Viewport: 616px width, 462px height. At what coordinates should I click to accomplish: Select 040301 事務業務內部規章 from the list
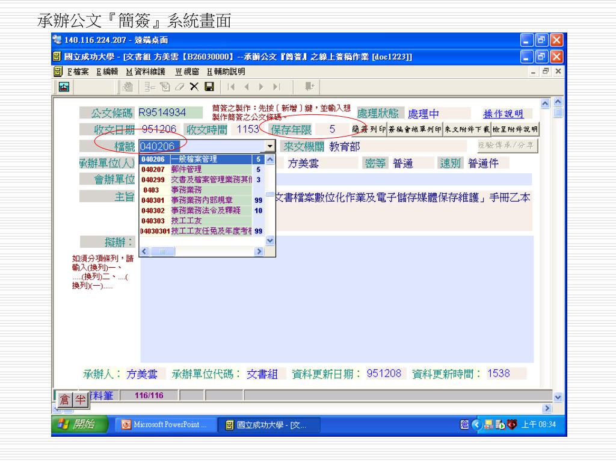pos(201,200)
